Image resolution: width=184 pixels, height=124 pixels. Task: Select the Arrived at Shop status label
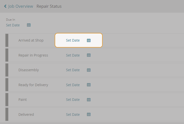point(31,40)
